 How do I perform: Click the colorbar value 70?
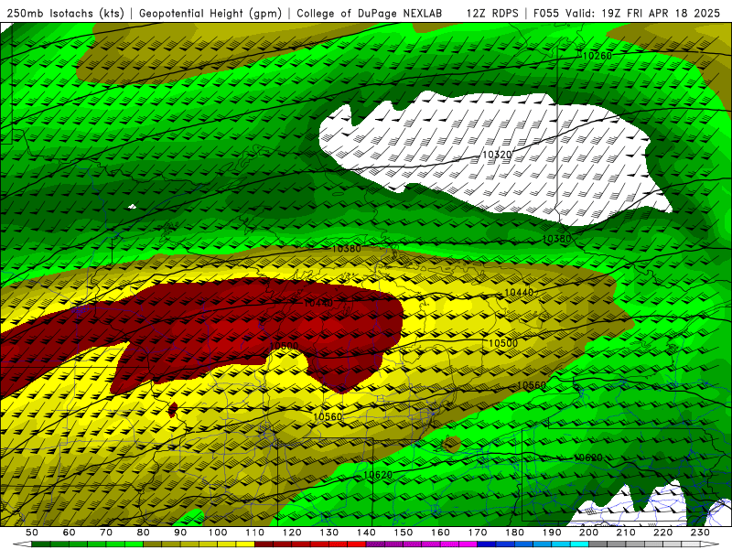click(106, 533)
